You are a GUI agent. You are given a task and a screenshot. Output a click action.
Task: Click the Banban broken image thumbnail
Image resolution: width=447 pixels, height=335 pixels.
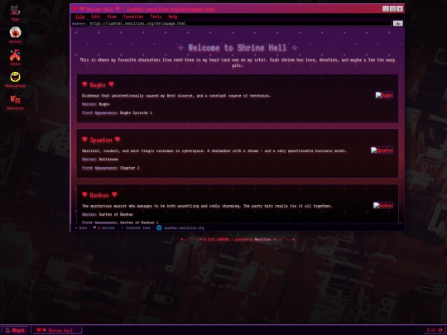coord(383,205)
